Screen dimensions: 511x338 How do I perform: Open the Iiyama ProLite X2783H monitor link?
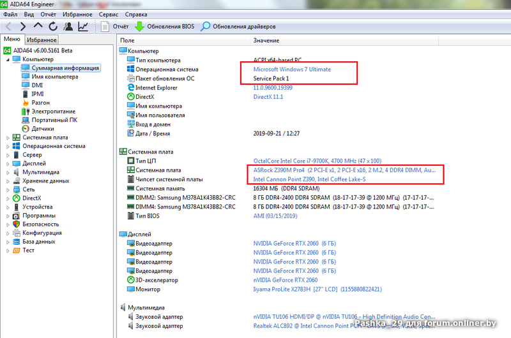pos(317,289)
